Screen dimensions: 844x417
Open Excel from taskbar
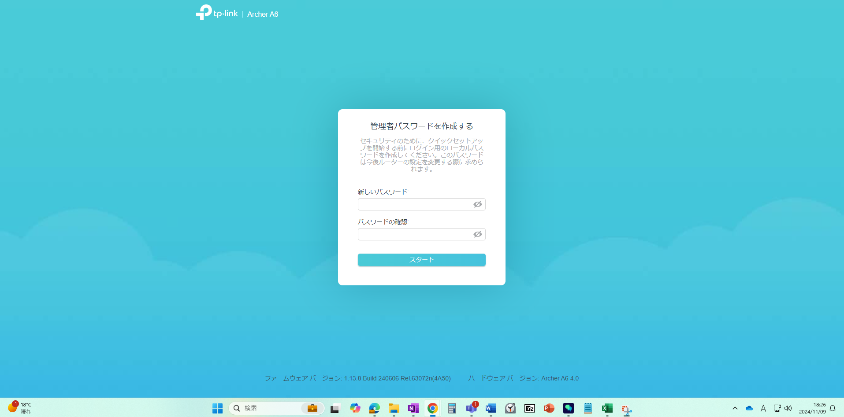(x=607, y=408)
